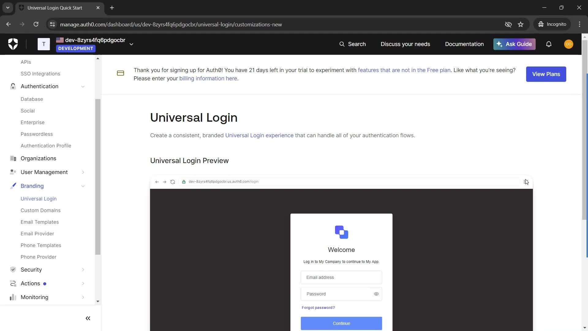Image resolution: width=588 pixels, height=331 pixels.
Task: Expand the User Management section chevron
Action: point(83,172)
